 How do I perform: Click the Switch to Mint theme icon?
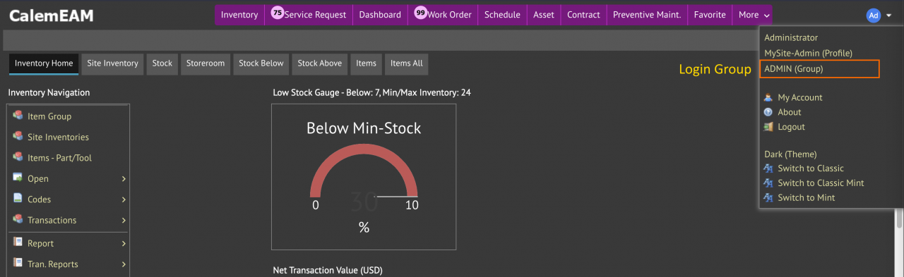click(768, 198)
